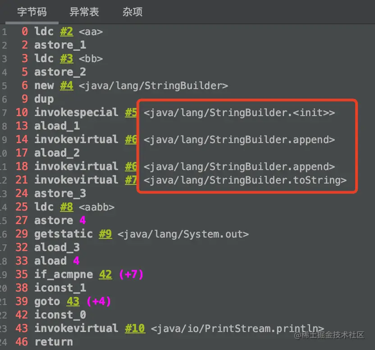
Task: Click the <java/lang/StringBuilder> class reference
Action: pos(154,86)
